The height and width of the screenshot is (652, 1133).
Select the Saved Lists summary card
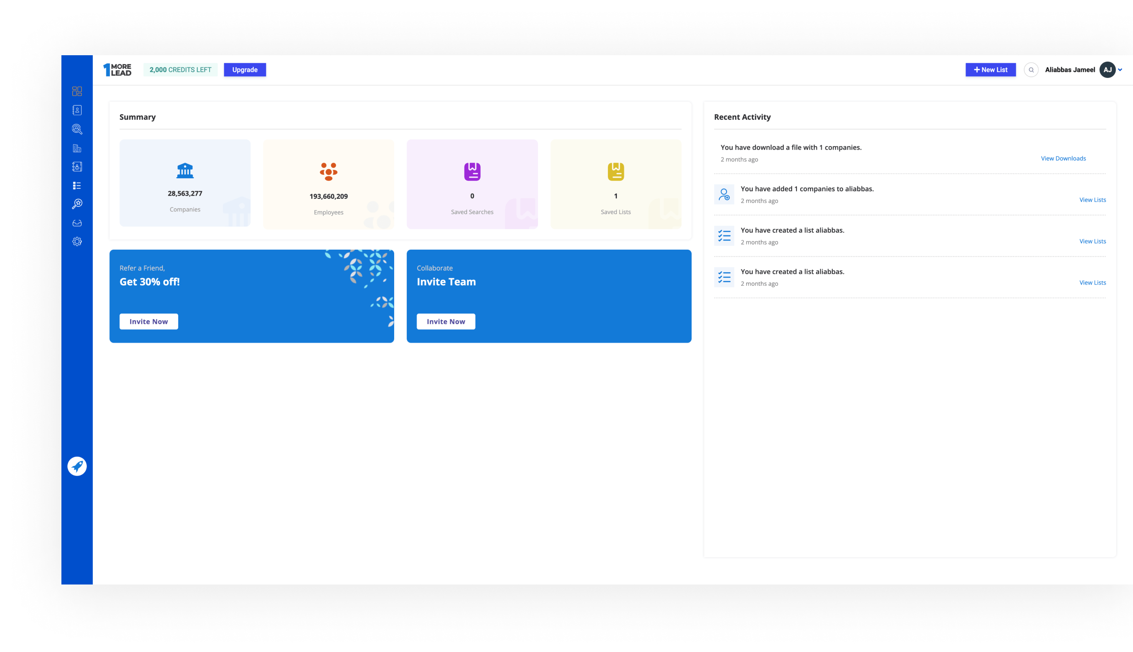pyautogui.click(x=616, y=184)
